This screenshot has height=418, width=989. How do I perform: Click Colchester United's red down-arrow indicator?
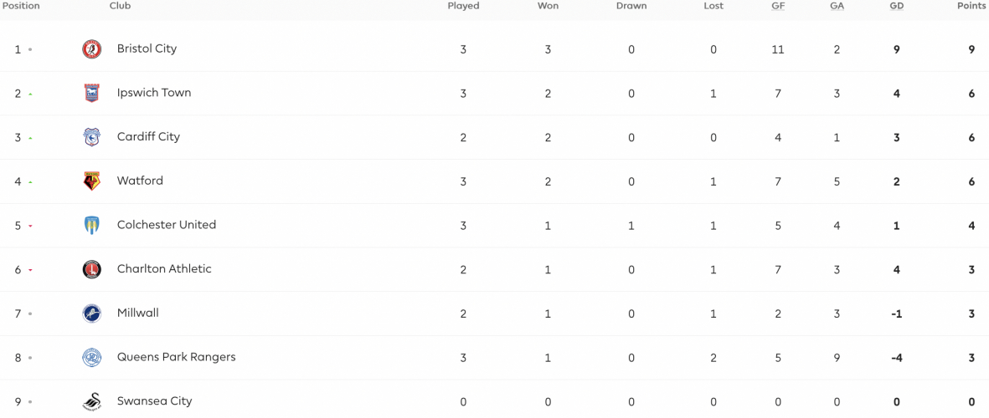(30, 226)
